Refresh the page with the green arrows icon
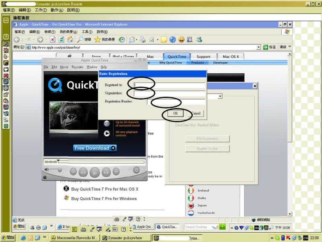Image resolution: width=322 pixels, height=242 pixels. (x=62, y=40)
